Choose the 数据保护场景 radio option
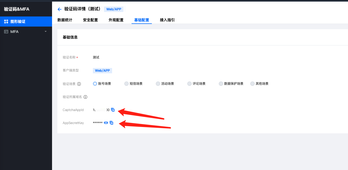 [x=221, y=84]
